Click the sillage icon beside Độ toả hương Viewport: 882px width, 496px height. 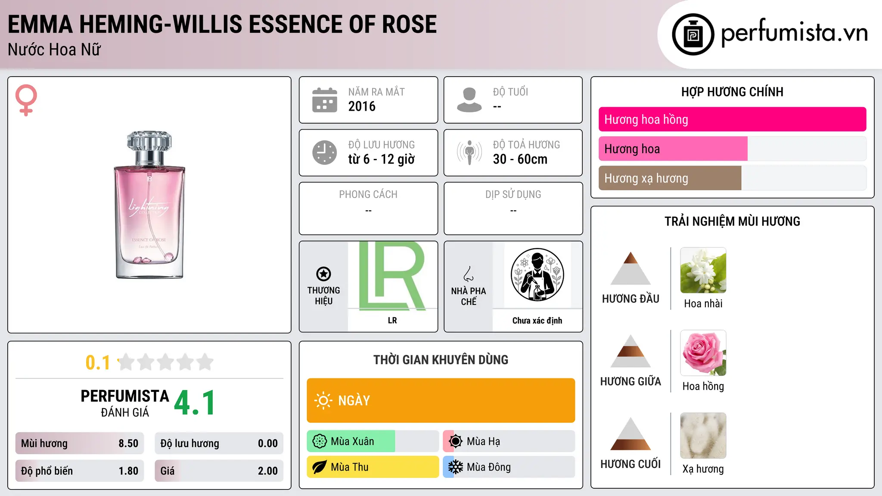pyautogui.click(x=469, y=152)
